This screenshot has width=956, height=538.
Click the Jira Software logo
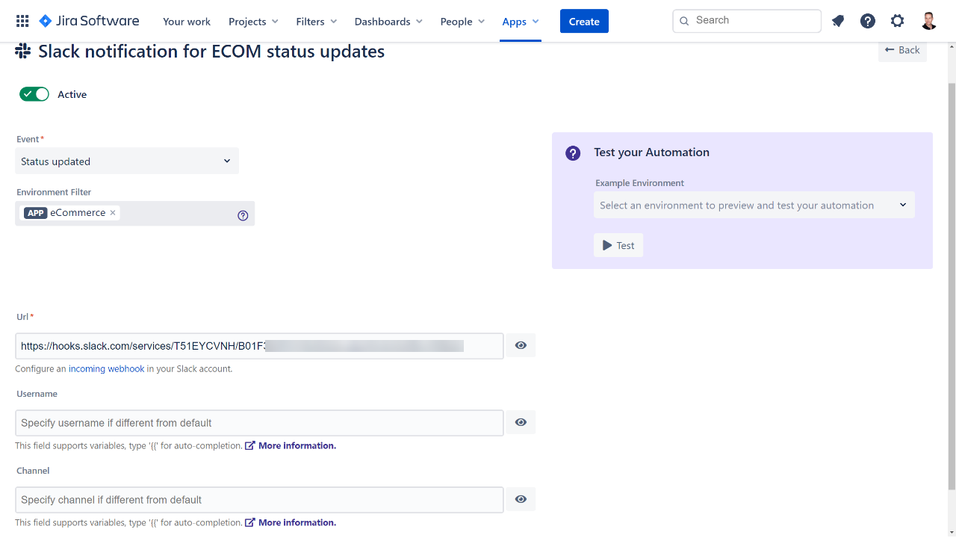click(89, 21)
